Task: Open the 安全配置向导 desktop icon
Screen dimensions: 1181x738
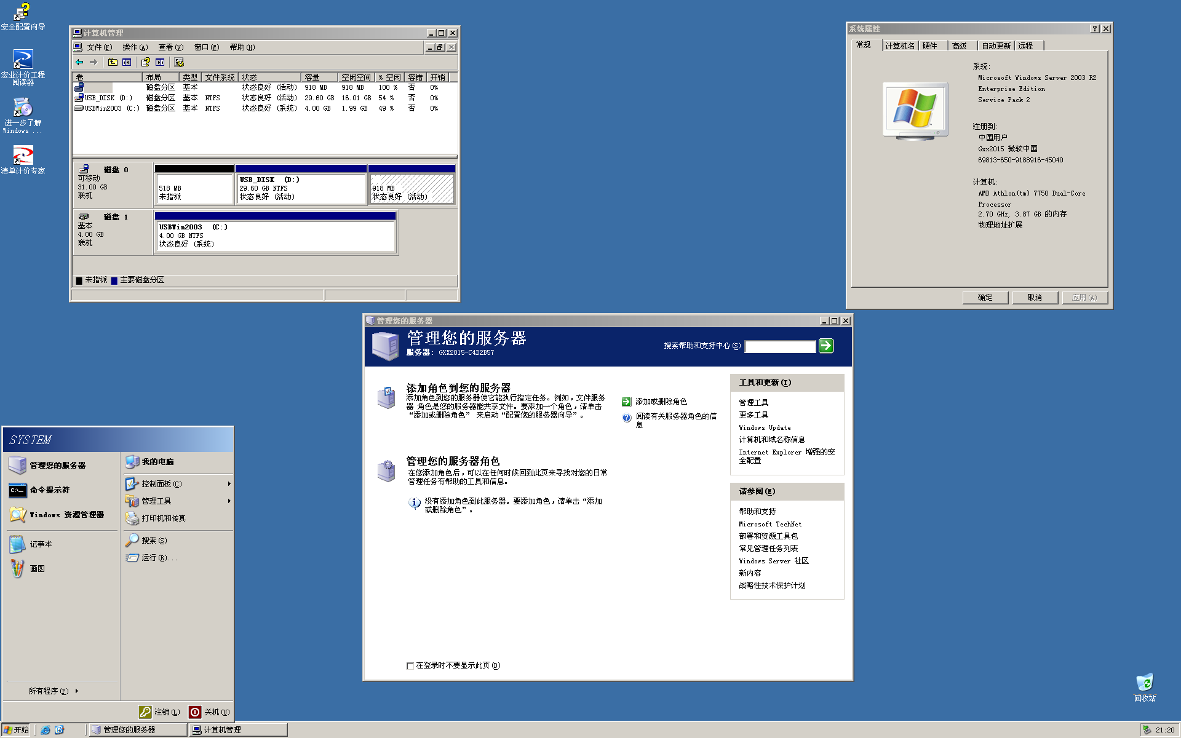Action: point(23,17)
